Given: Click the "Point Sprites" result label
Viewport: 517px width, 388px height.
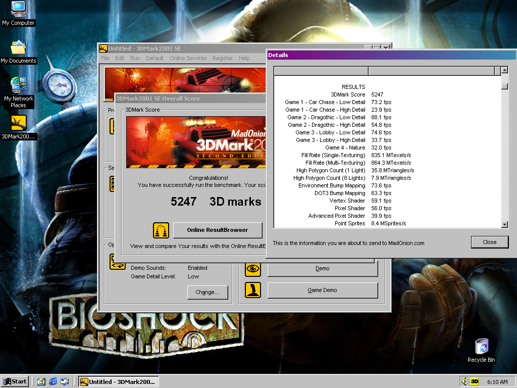Looking at the screenshot, I should [350, 224].
